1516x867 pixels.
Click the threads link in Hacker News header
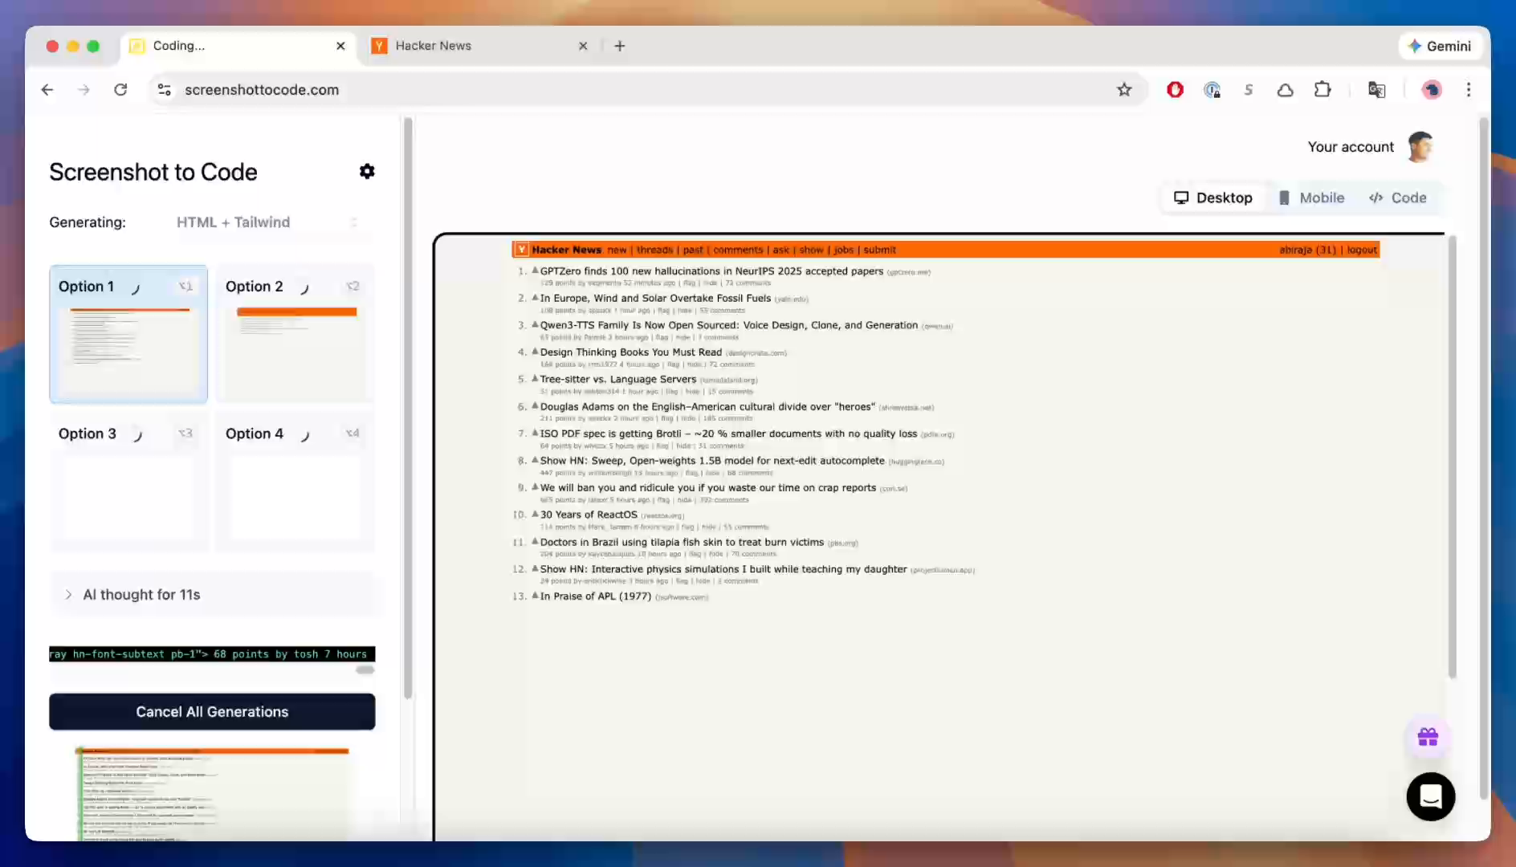point(654,250)
